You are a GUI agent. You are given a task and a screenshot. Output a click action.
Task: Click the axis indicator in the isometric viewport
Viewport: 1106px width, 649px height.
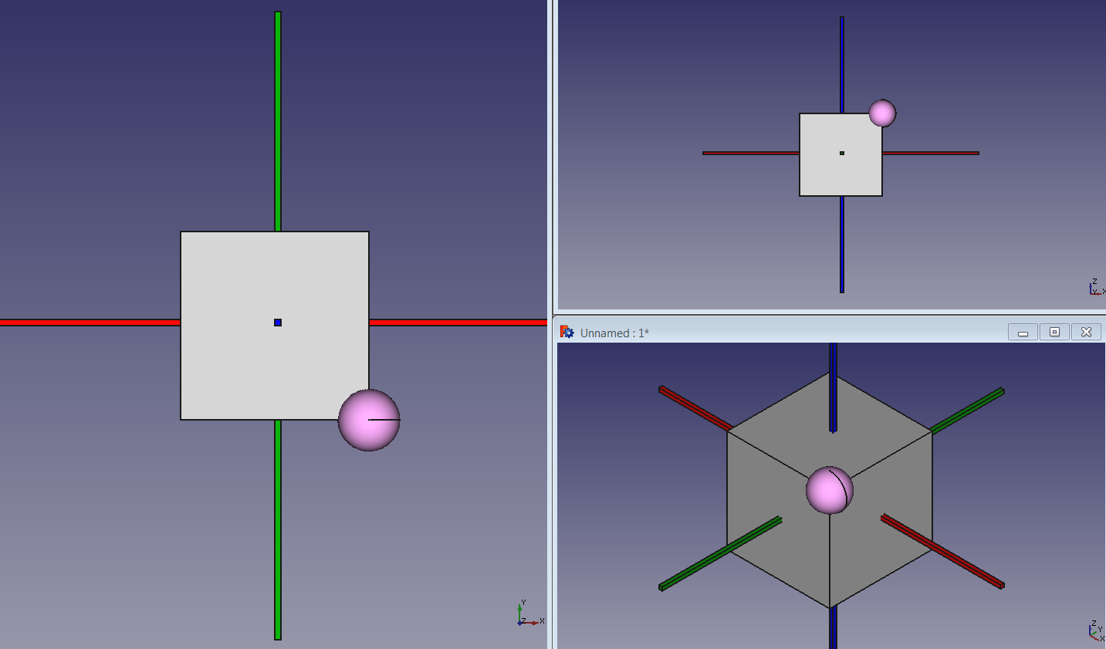click(1094, 630)
